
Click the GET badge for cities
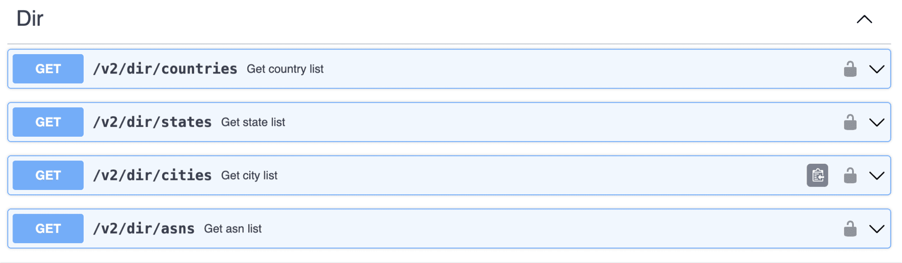[48, 175]
